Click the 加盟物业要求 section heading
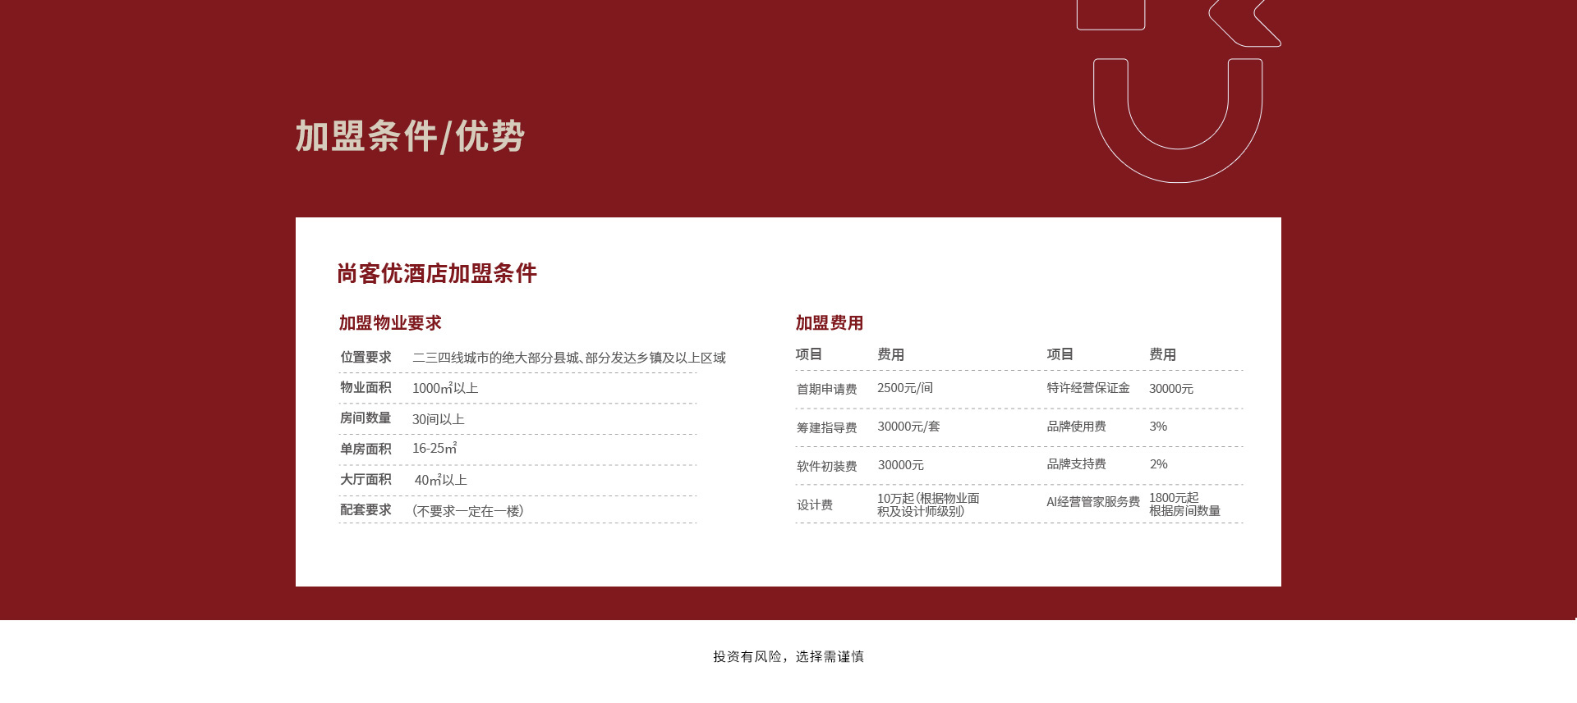 click(x=390, y=323)
